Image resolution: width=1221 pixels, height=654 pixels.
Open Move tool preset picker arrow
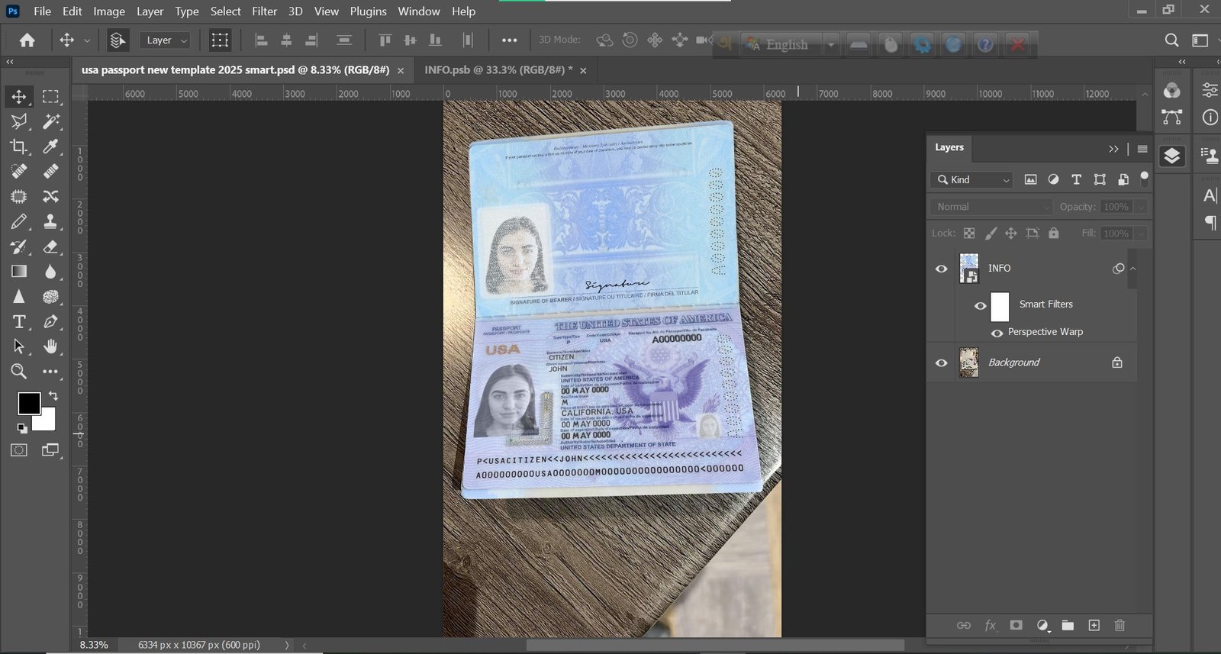point(87,40)
